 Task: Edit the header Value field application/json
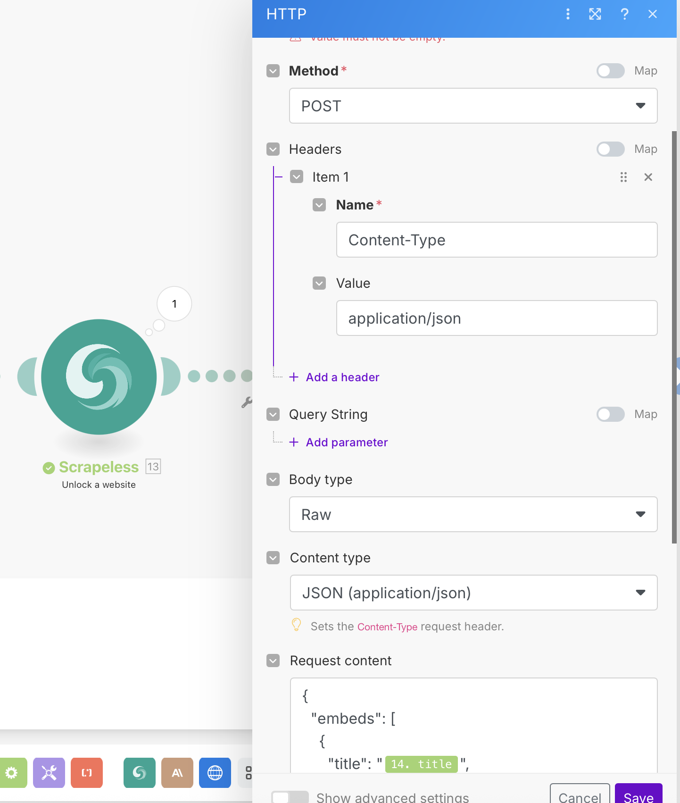(497, 318)
